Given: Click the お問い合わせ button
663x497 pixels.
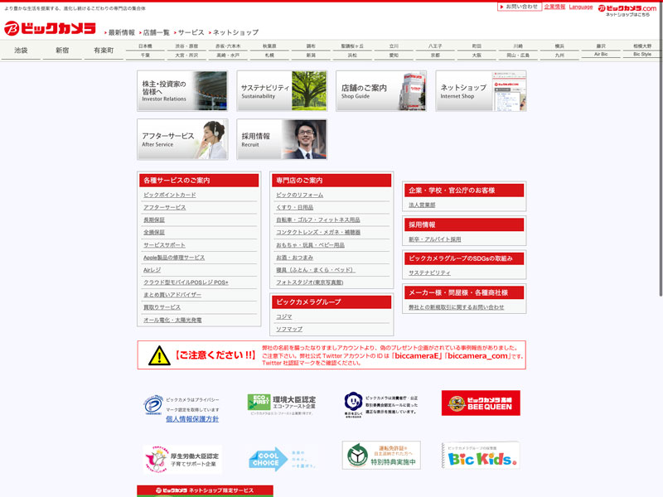Looking at the screenshot, I should point(520,7).
